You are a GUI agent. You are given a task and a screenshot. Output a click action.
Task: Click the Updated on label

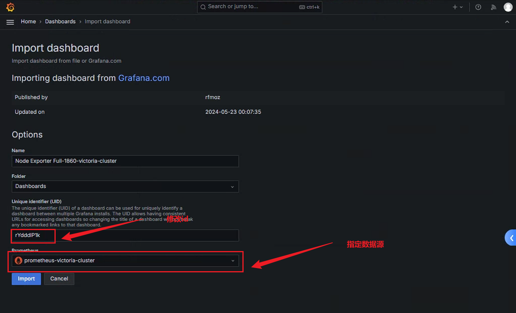pos(30,112)
